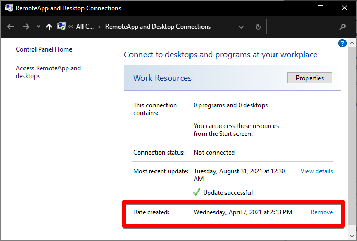Refresh the RemoteApp and Desktop Connections view
357x241 pixels.
[258, 27]
